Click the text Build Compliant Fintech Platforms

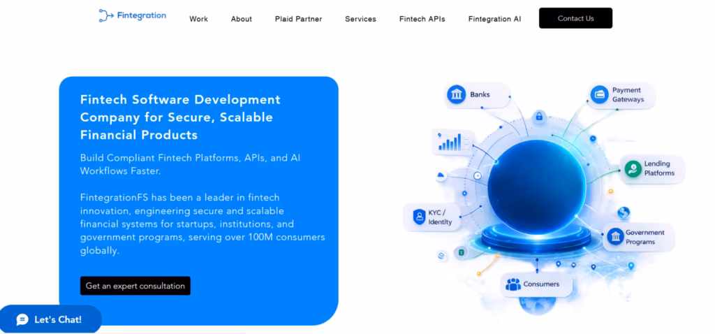(x=190, y=165)
